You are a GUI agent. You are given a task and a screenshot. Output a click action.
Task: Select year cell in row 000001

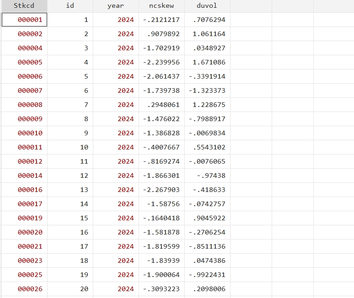116,20
